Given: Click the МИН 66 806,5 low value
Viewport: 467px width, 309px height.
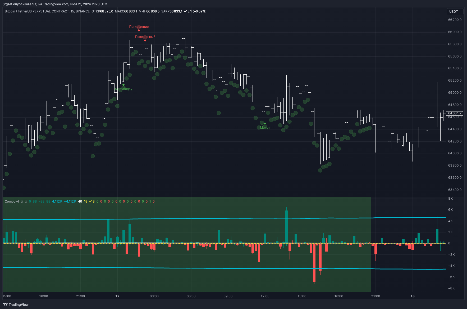Looking at the screenshot, I should pos(149,11).
